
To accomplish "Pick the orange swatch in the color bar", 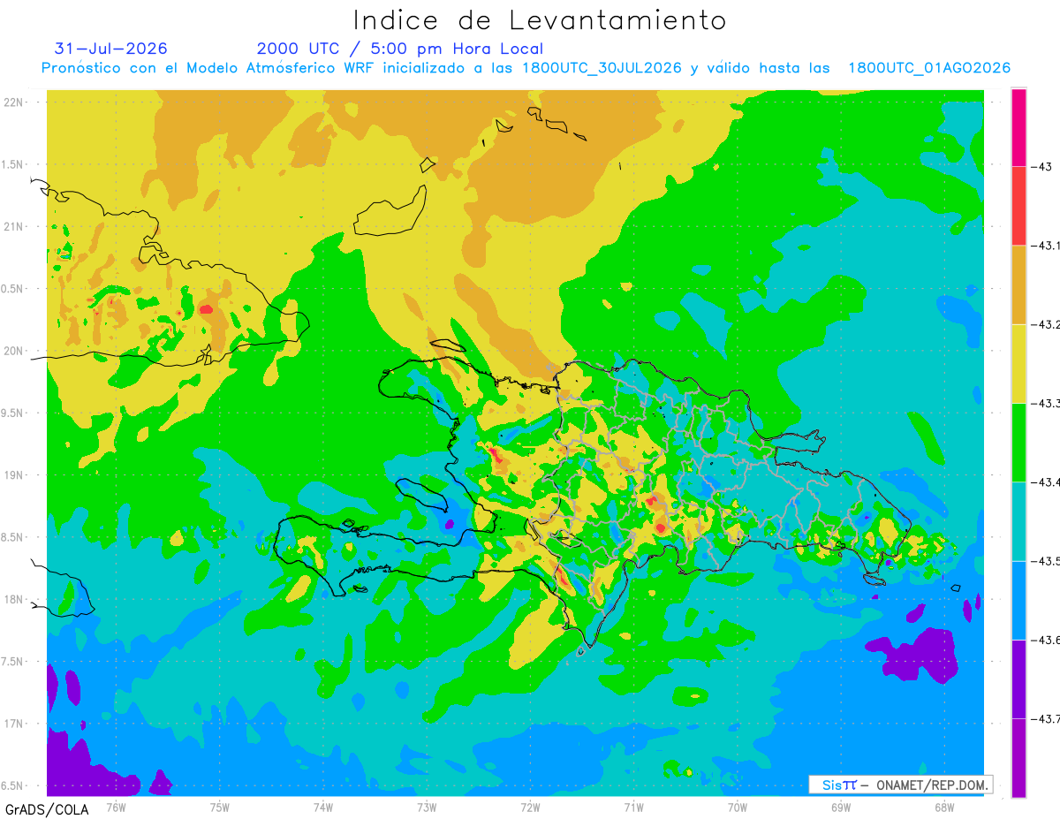I will tap(1018, 284).
